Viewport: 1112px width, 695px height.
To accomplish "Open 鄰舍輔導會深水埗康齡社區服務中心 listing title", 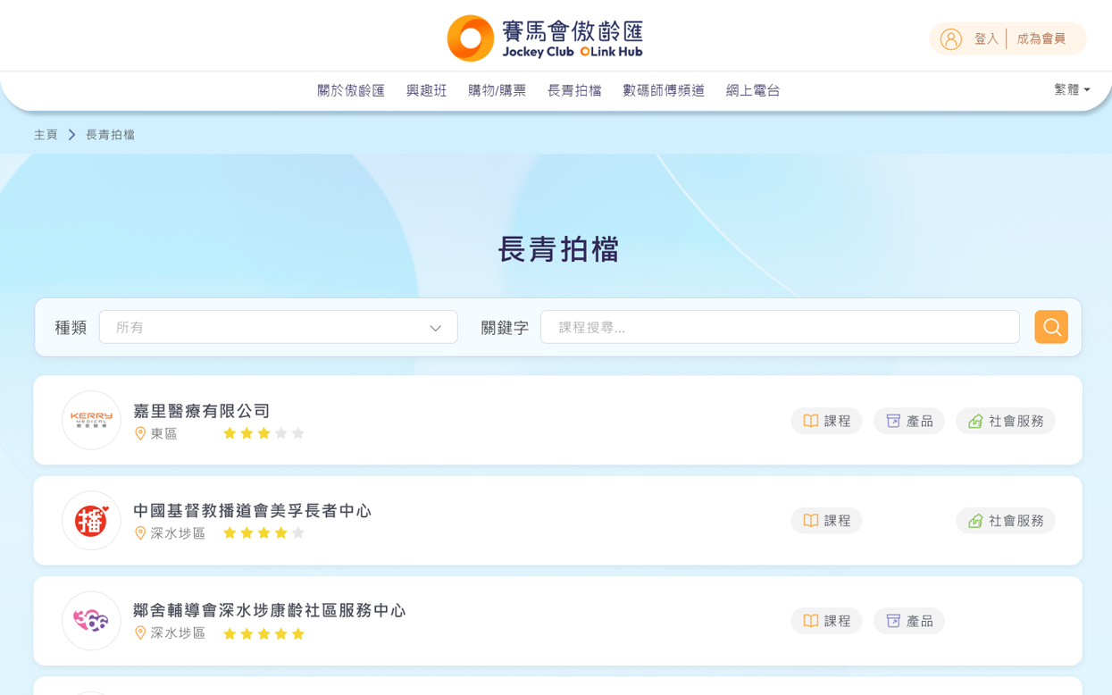I will [x=269, y=611].
